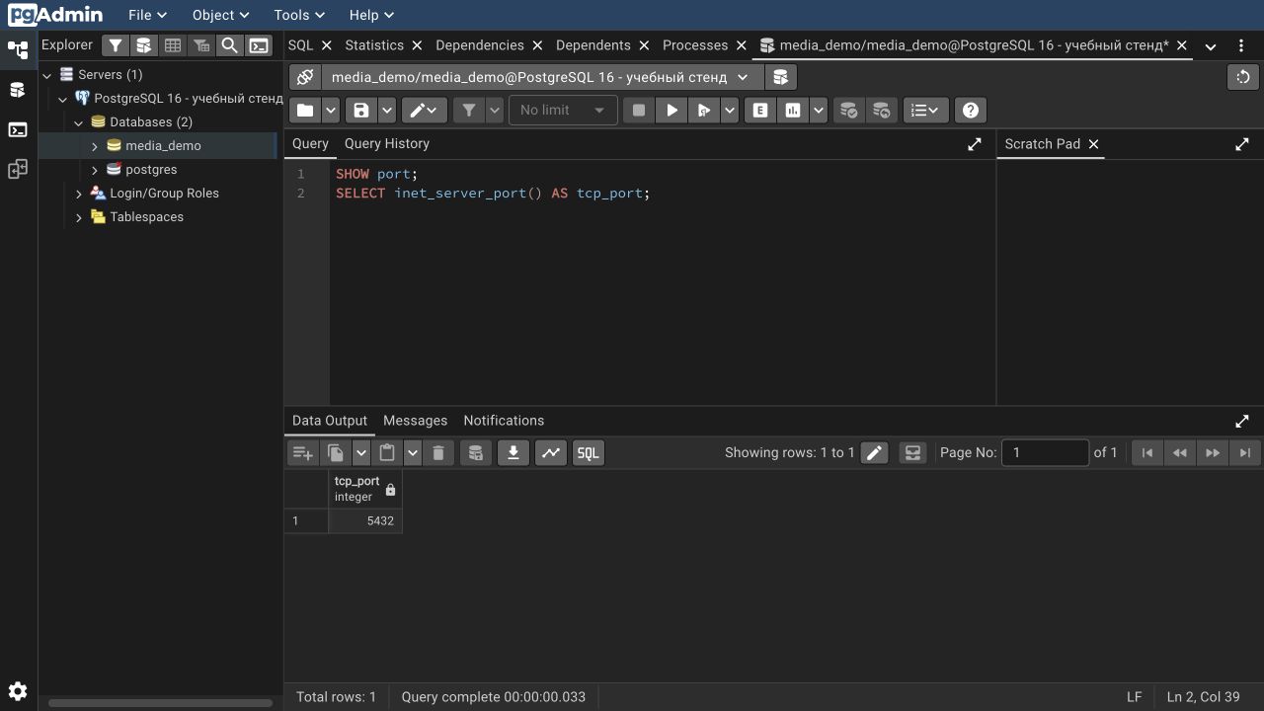Open the Tools menu

click(299, 15)
